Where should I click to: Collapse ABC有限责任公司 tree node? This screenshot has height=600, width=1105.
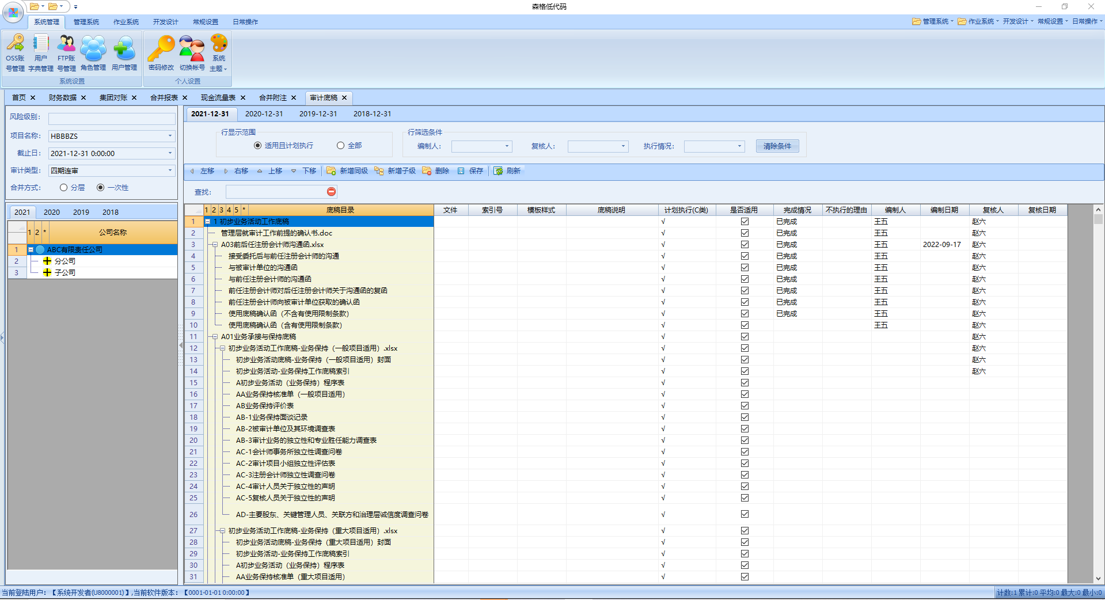click(x=31, y=250)
